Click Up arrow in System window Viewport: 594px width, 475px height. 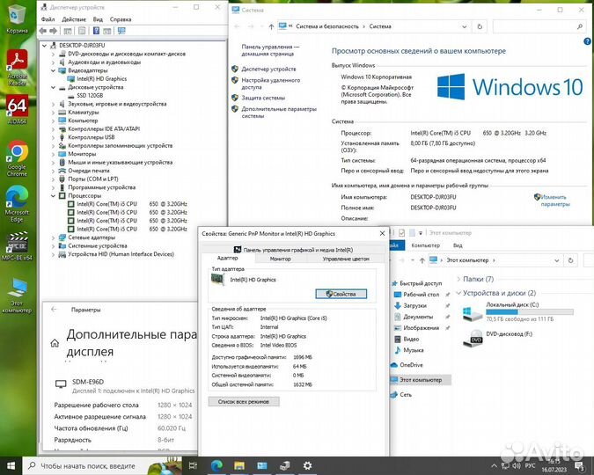click(271, 26)
